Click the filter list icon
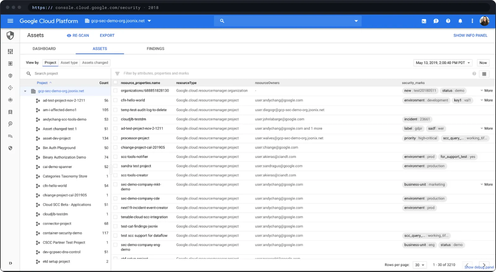496x272 pixels. pyautogui.click(x=117, y=74)
